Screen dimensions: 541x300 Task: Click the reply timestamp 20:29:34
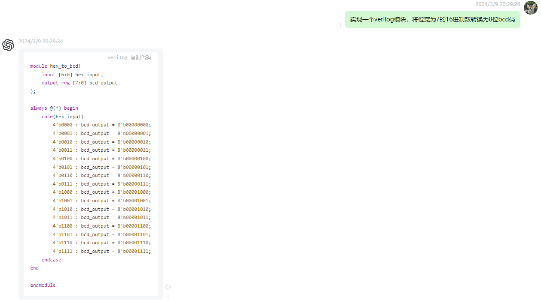[x=41, y=42]
